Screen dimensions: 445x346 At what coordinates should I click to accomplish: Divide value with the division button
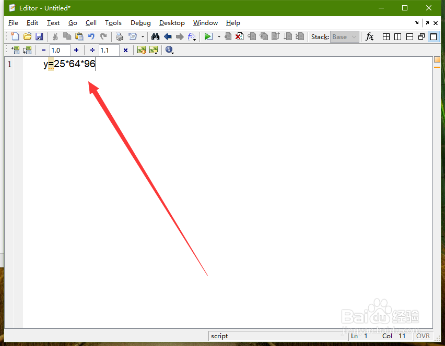point(92,50)
